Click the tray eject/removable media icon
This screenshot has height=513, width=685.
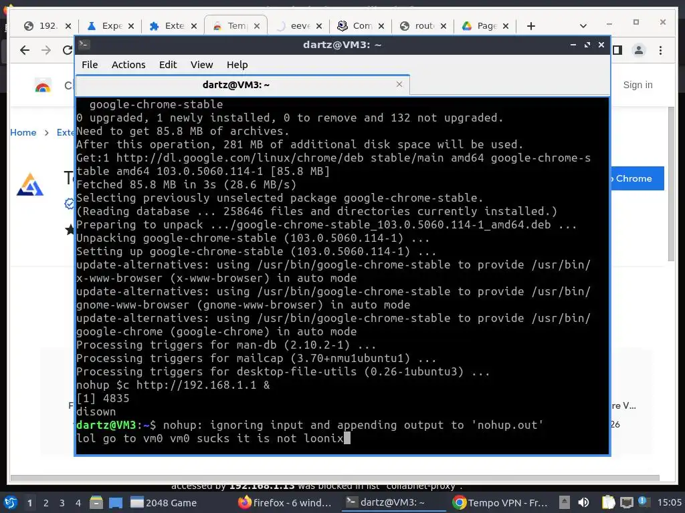[565, 502]
